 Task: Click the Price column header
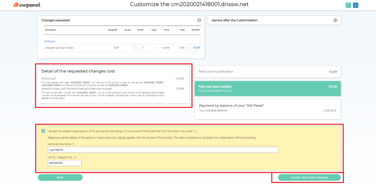[x=166, y=30]
